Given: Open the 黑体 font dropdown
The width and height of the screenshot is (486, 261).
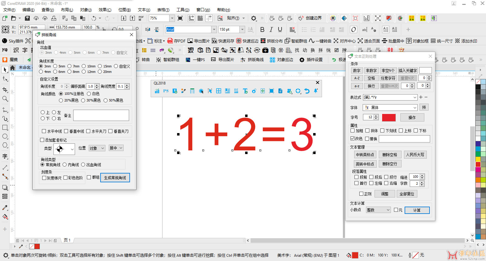Looking at the screenshot, I should [x=415, y=108].
